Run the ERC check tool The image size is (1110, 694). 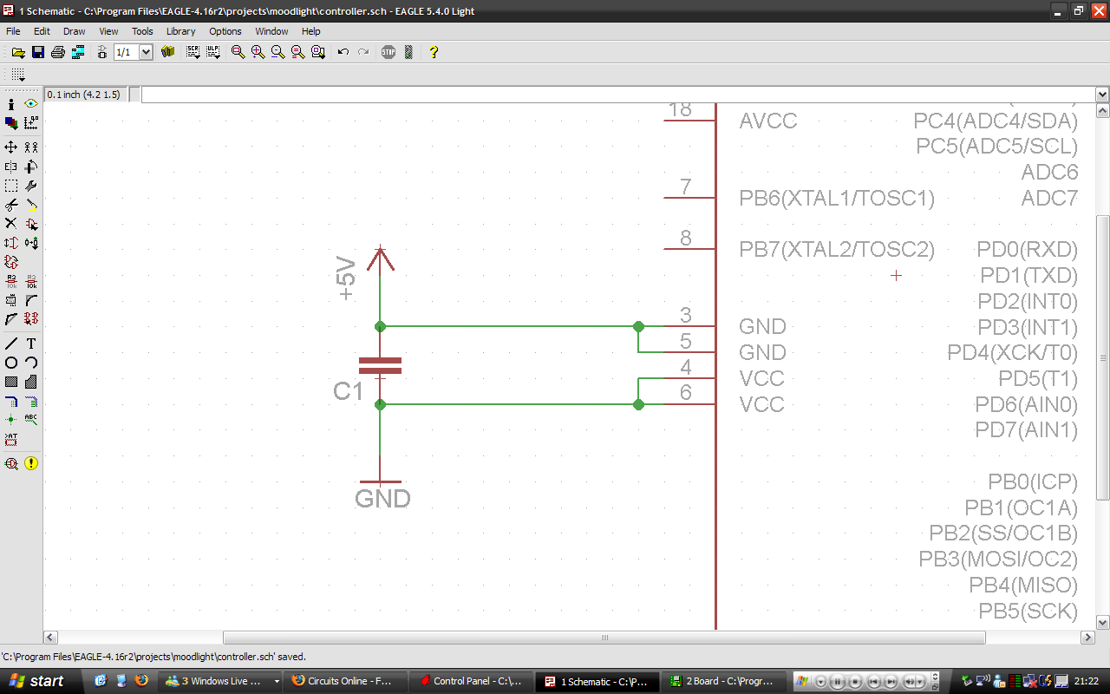11,463
